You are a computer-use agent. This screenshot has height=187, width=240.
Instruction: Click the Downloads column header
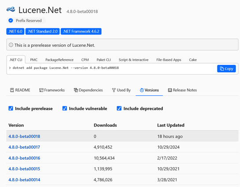click(105, 125)
